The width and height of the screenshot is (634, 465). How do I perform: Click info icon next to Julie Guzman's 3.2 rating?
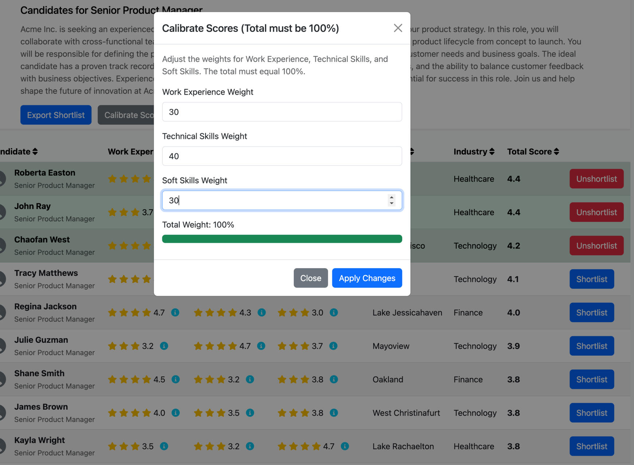[x=164, y=346]
